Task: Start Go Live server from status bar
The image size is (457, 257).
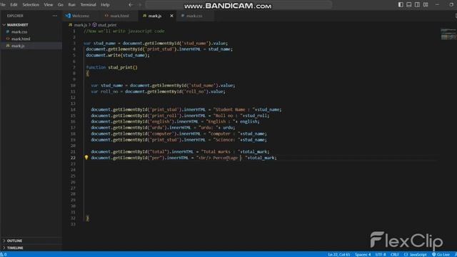Action: coord(441,254)
